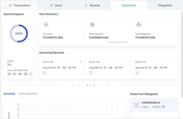Click the Epoch progress heading

[x=14, y=14]
